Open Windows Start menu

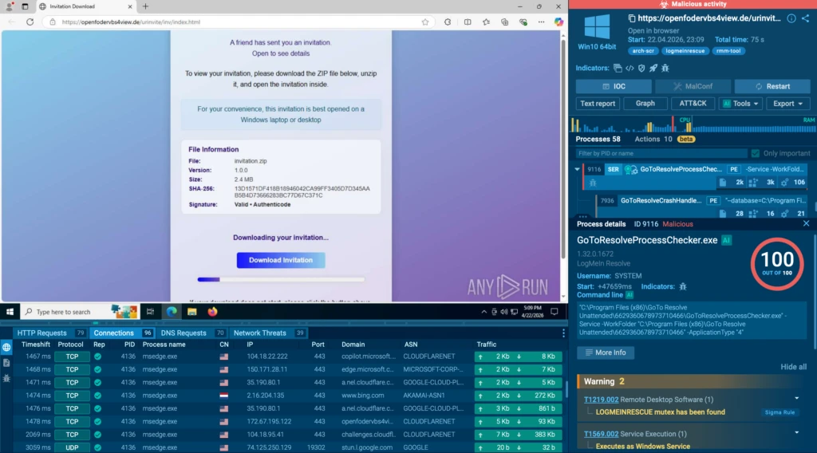coord(10,311)
